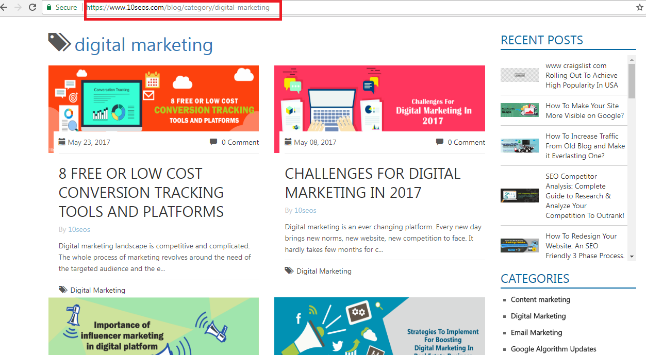Click Make Your Site Visible thumbnail
This screenshot has height=355, width=646.
tap(520, 110)
